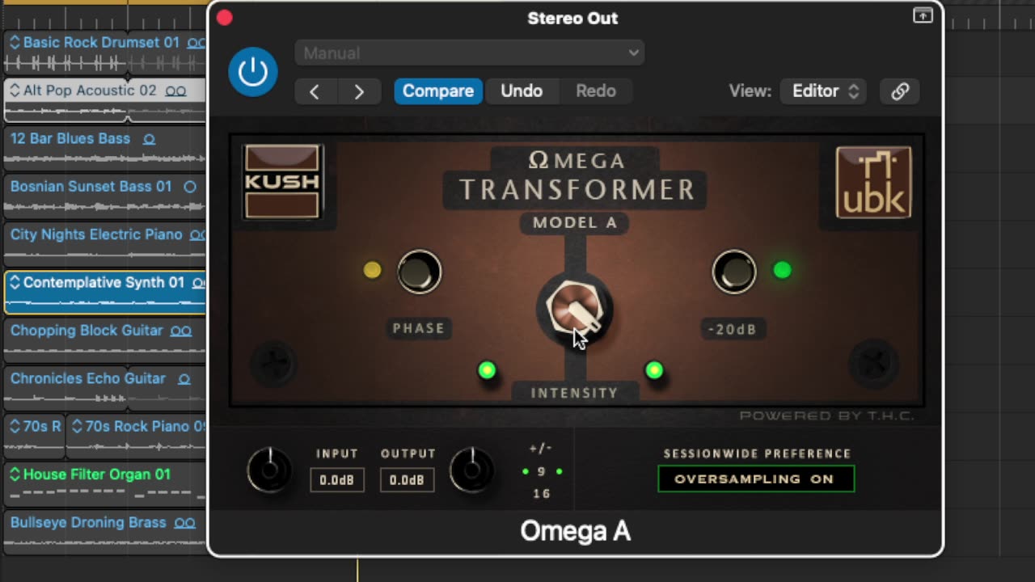Click the window expand icon top right
The image size is (1035, 582).
(x=923, y=15)
